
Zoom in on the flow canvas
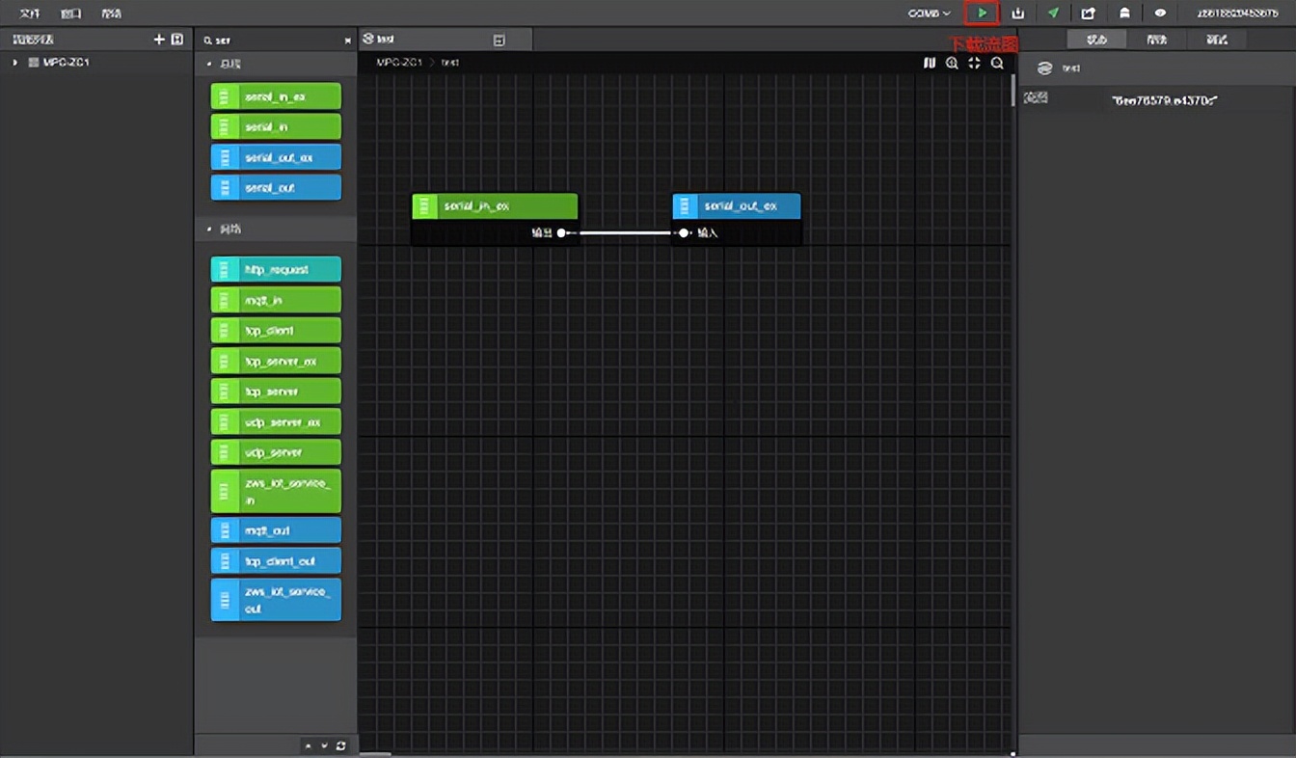pyautogui.click(x=952, y=63)
